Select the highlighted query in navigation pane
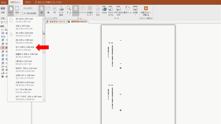The height and width of the screenshot is (124, 221). click(x=4, y=48)
